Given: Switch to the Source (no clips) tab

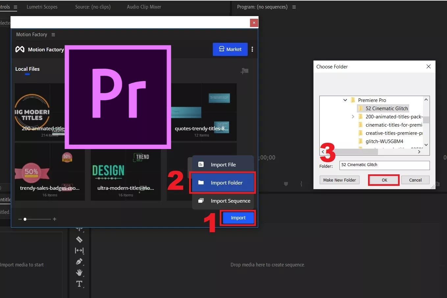Looking at the screenshot, I should coord(93,7).
